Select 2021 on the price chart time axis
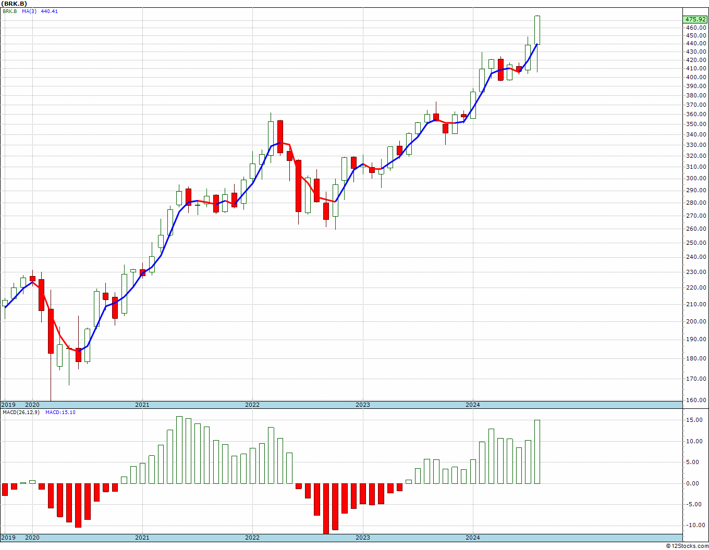Viewport: 709px width, 550px height. 142,405
